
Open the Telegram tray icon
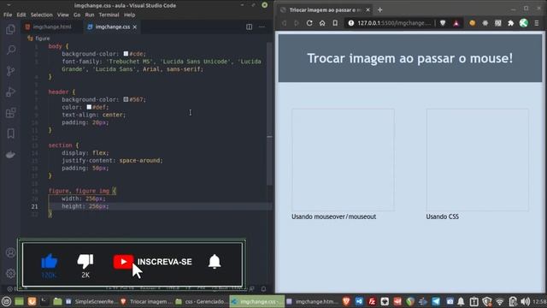(x=436, y=302)
